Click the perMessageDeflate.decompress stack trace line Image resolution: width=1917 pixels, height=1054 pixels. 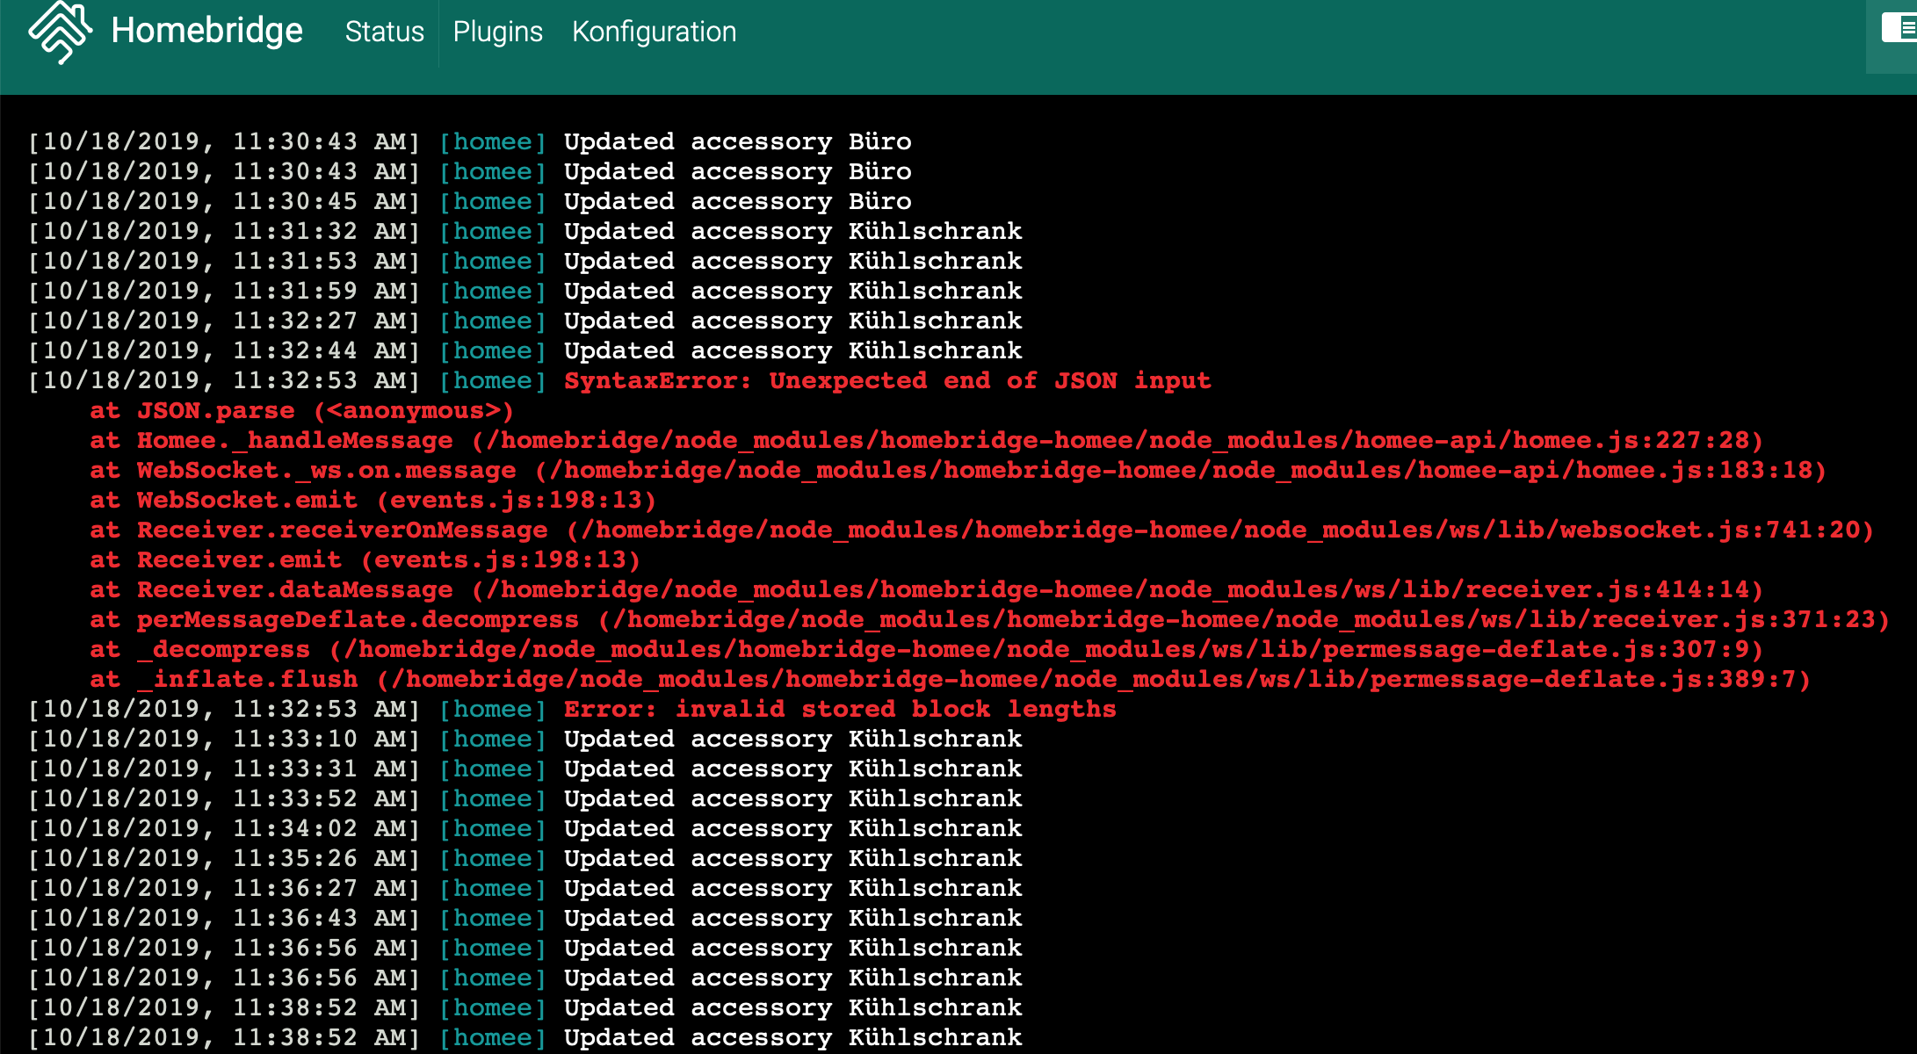tap(988, 619)
